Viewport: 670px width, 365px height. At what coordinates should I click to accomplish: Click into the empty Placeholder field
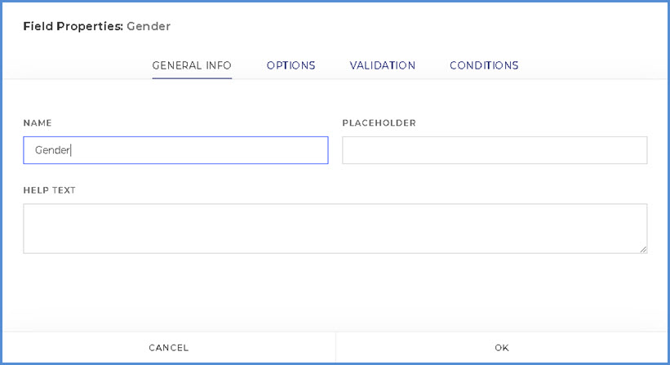(495, 150)
